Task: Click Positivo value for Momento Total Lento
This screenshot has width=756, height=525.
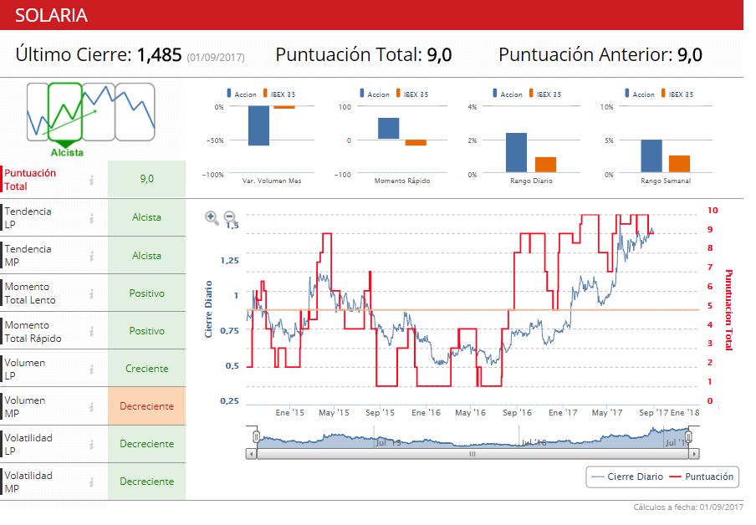Action: (x=146, y=293)
